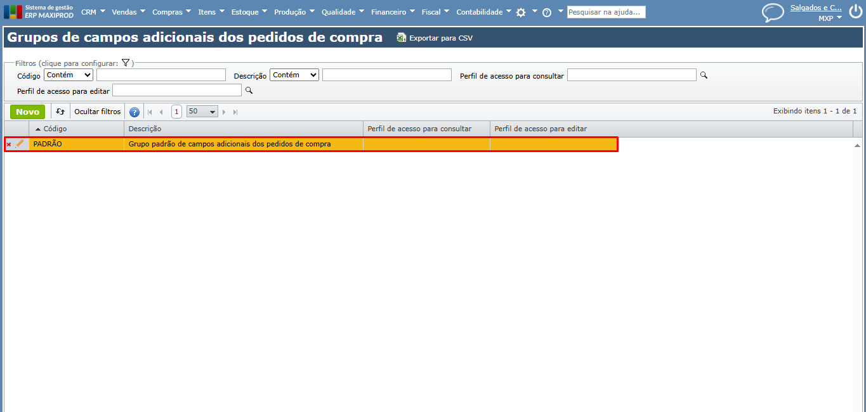Click Perfil de acesso para editar filter field
Image resolution: width=866 pixels, height=412 pixels.
[177, 91]
